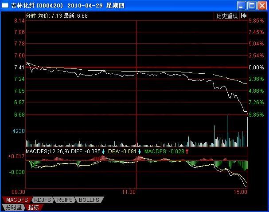The image size is (269, 212).
Task: Switch to the MACDFS indicator tab
Action: click(14, 200)
